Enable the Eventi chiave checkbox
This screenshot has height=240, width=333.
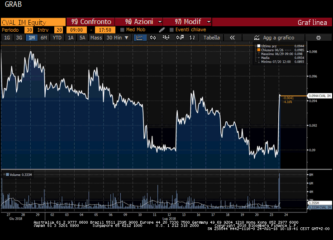click(x=171, y=30)
